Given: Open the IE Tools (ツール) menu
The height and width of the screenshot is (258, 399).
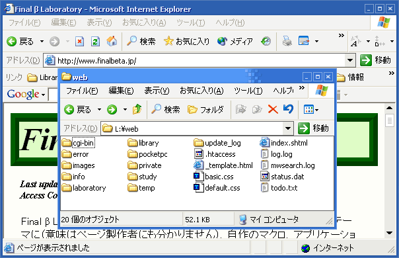Looking at the screenshot, I should click(191, 22).
